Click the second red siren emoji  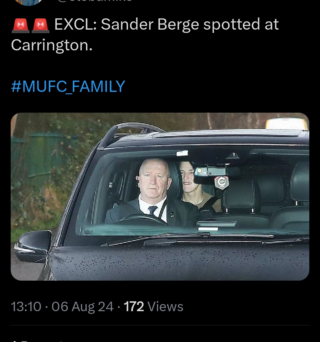[40, 25]
